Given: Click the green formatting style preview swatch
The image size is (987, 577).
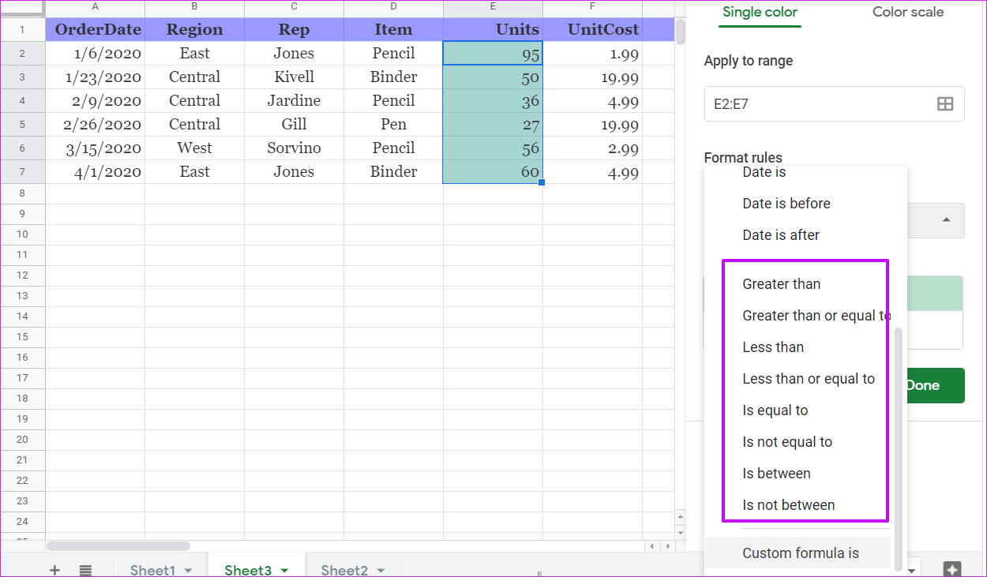Looking at the screenshot, I should coord(935,293).
